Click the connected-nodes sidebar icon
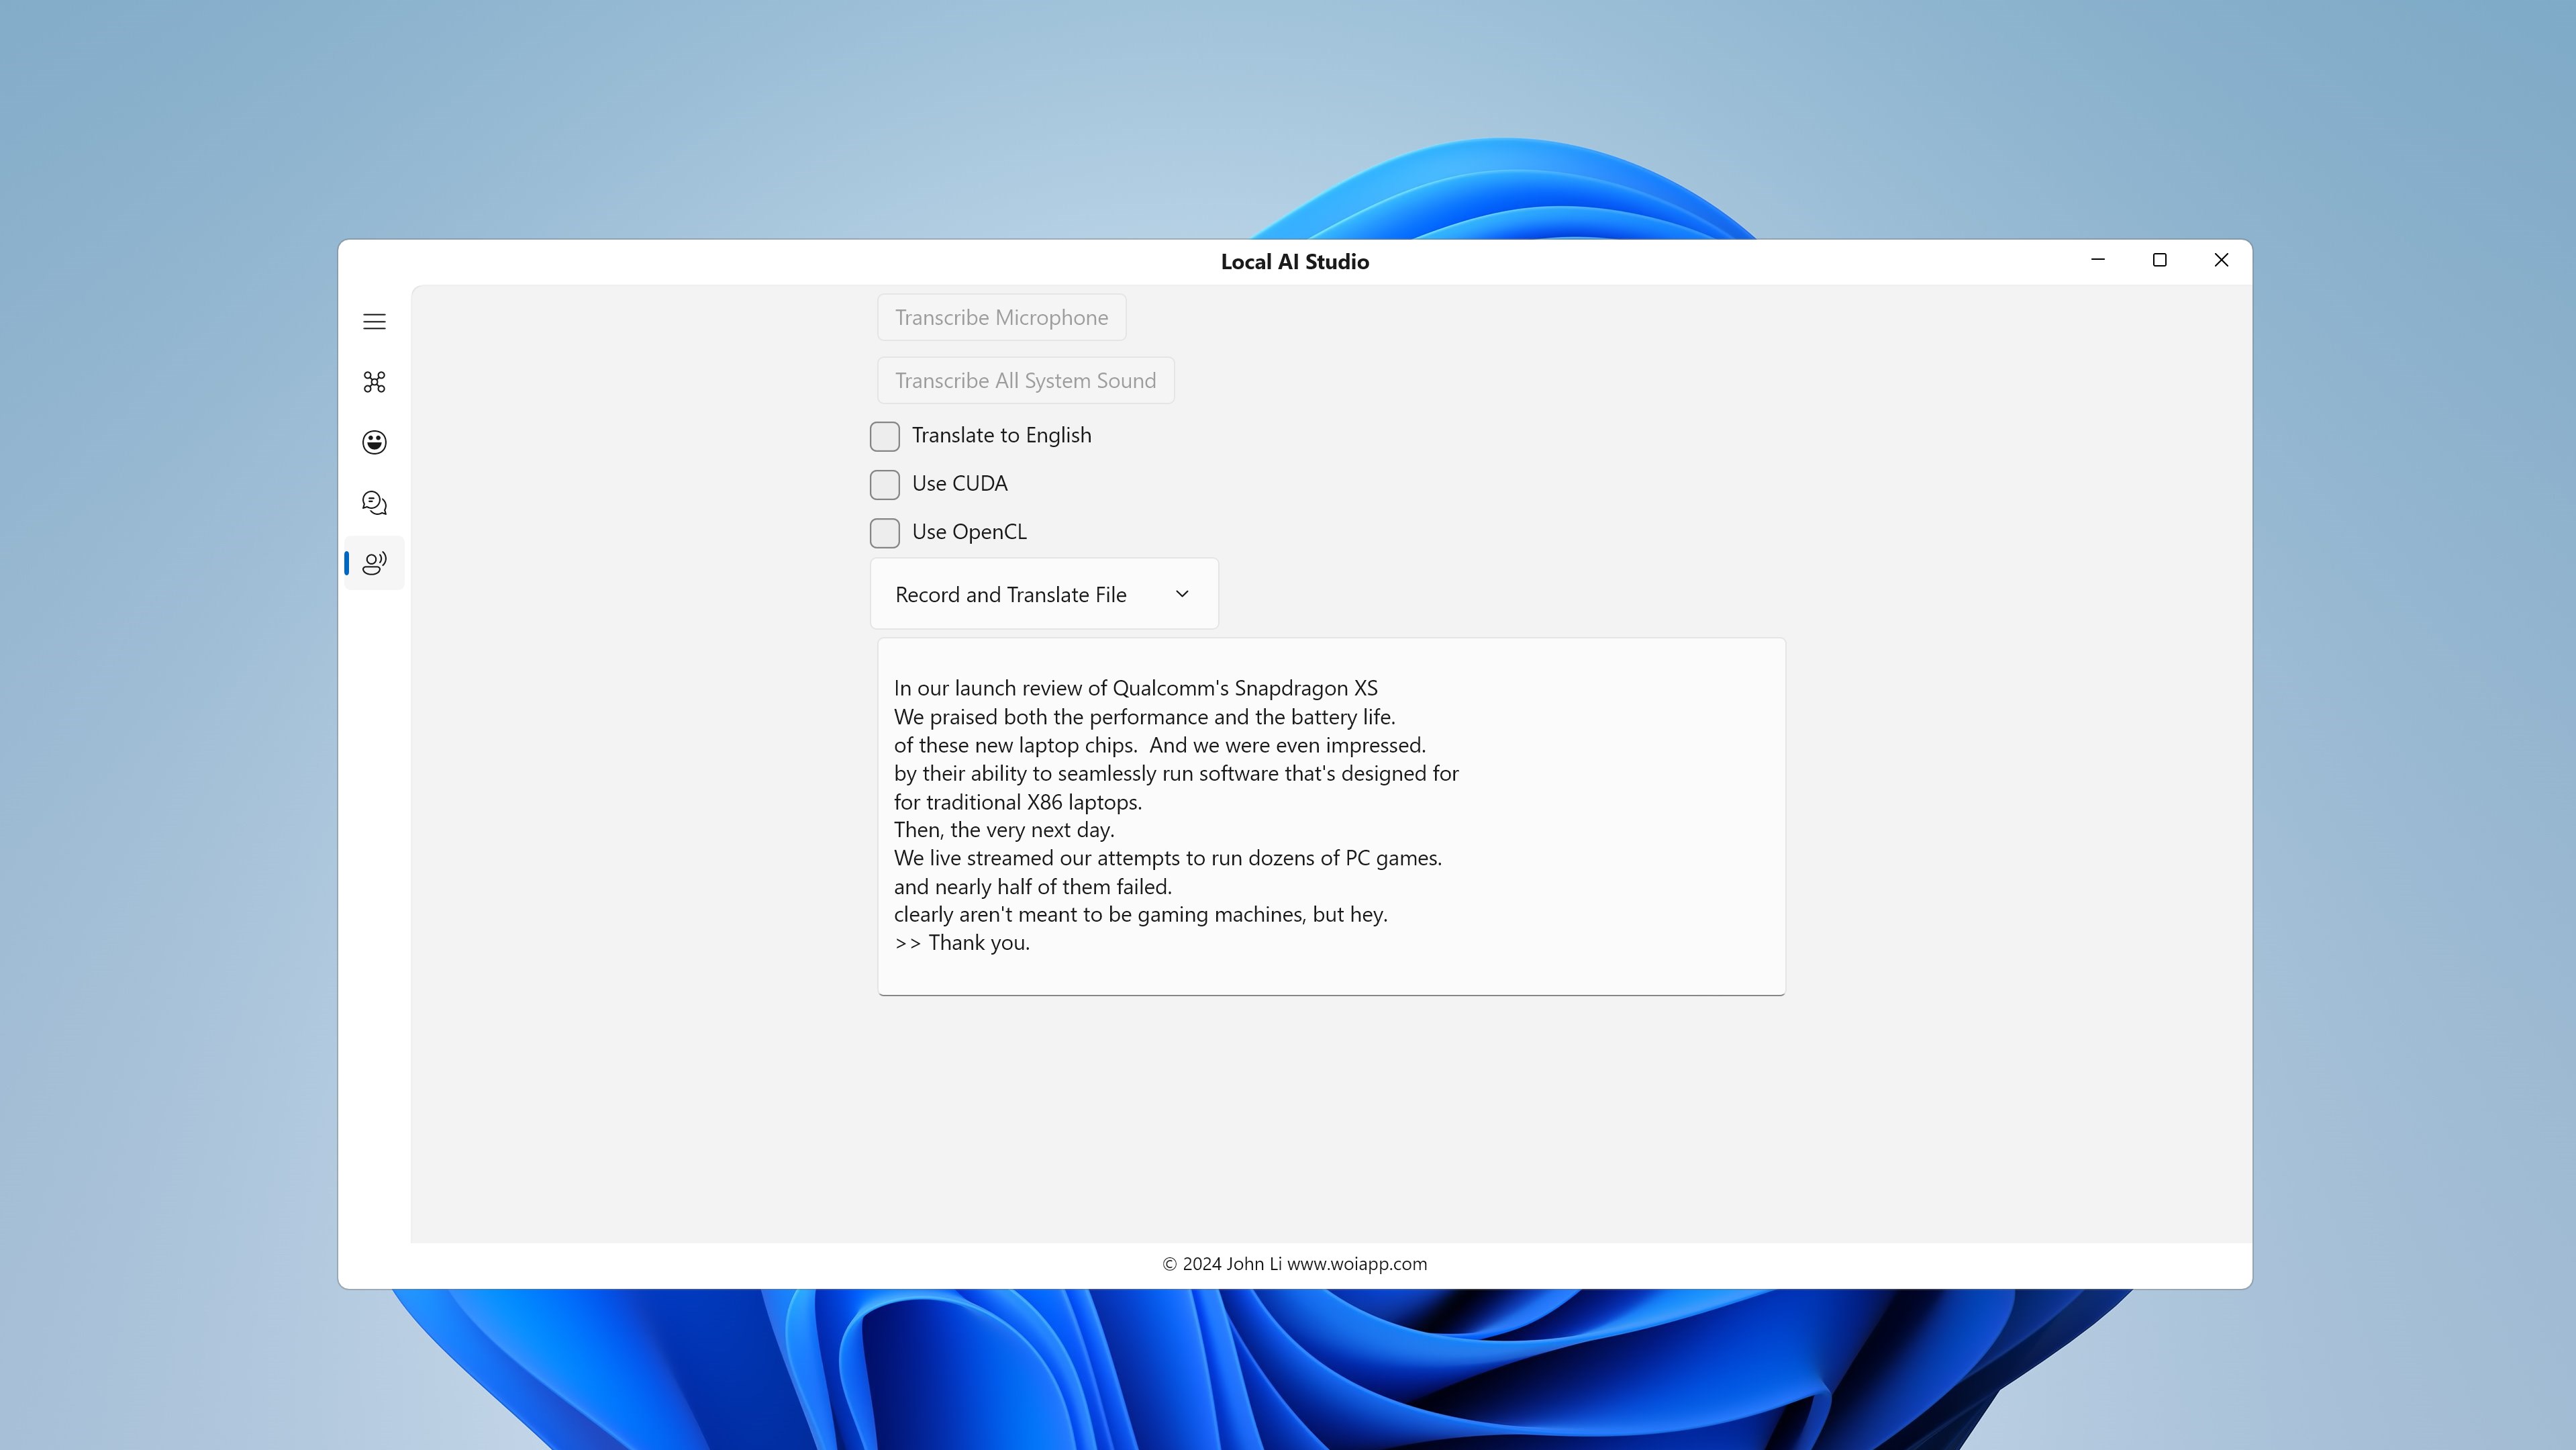The image size is (2576, 1450). (374, 382)
